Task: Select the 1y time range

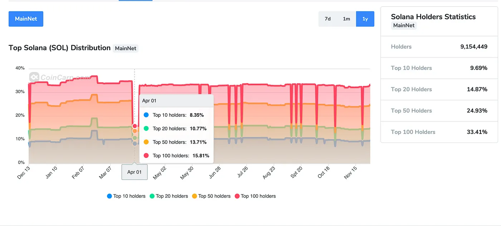Action: pyautogui.click(x=365, y=19)
